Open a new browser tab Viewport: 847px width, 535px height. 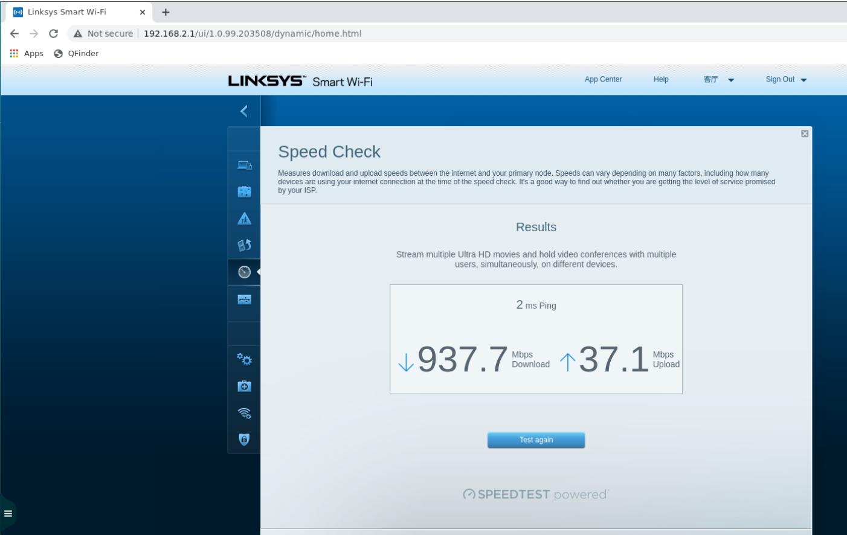[x=166, y=12]
